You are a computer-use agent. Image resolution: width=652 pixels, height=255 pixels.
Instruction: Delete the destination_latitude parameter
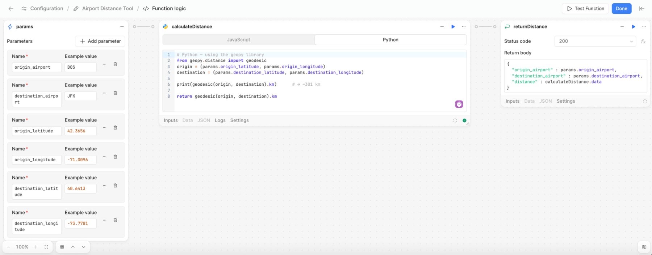pyautogui.click(x=115, y=186)
